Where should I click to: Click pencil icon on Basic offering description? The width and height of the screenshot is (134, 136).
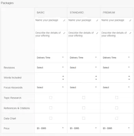[64, 33]
